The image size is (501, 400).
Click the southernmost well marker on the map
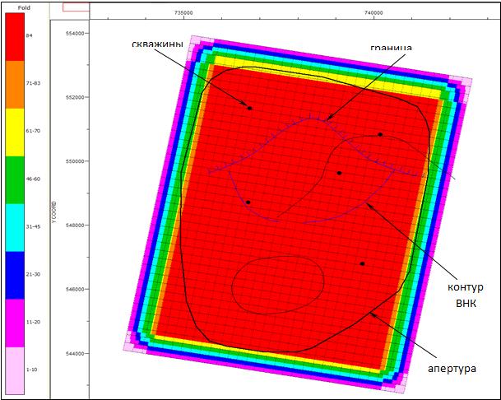[x=362, y=263]
